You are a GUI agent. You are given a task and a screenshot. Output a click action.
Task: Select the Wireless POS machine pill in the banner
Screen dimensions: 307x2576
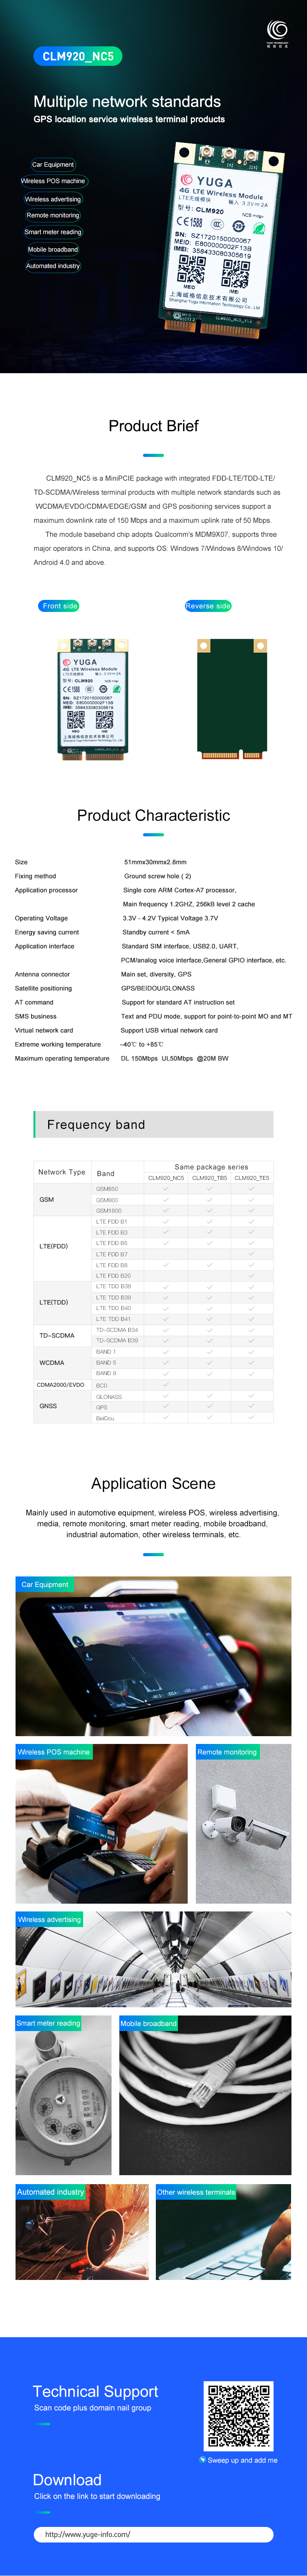tap(53, 181)
